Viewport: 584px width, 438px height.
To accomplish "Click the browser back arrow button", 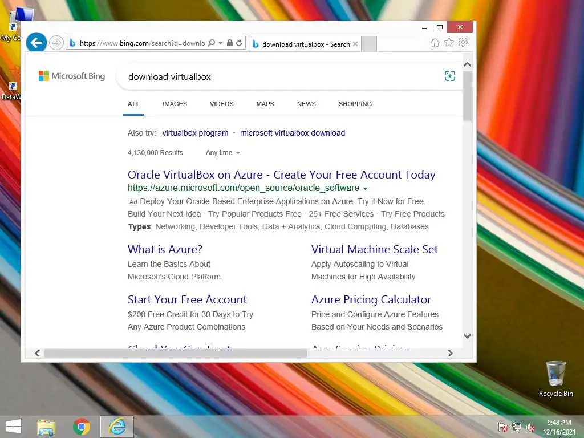I will (36, 43).
